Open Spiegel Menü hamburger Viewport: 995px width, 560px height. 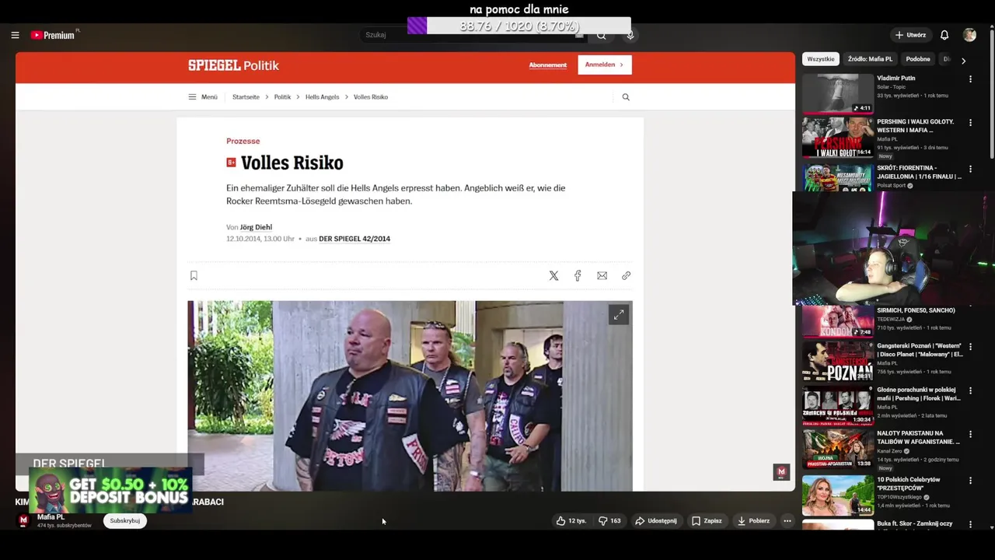[203, 97]
